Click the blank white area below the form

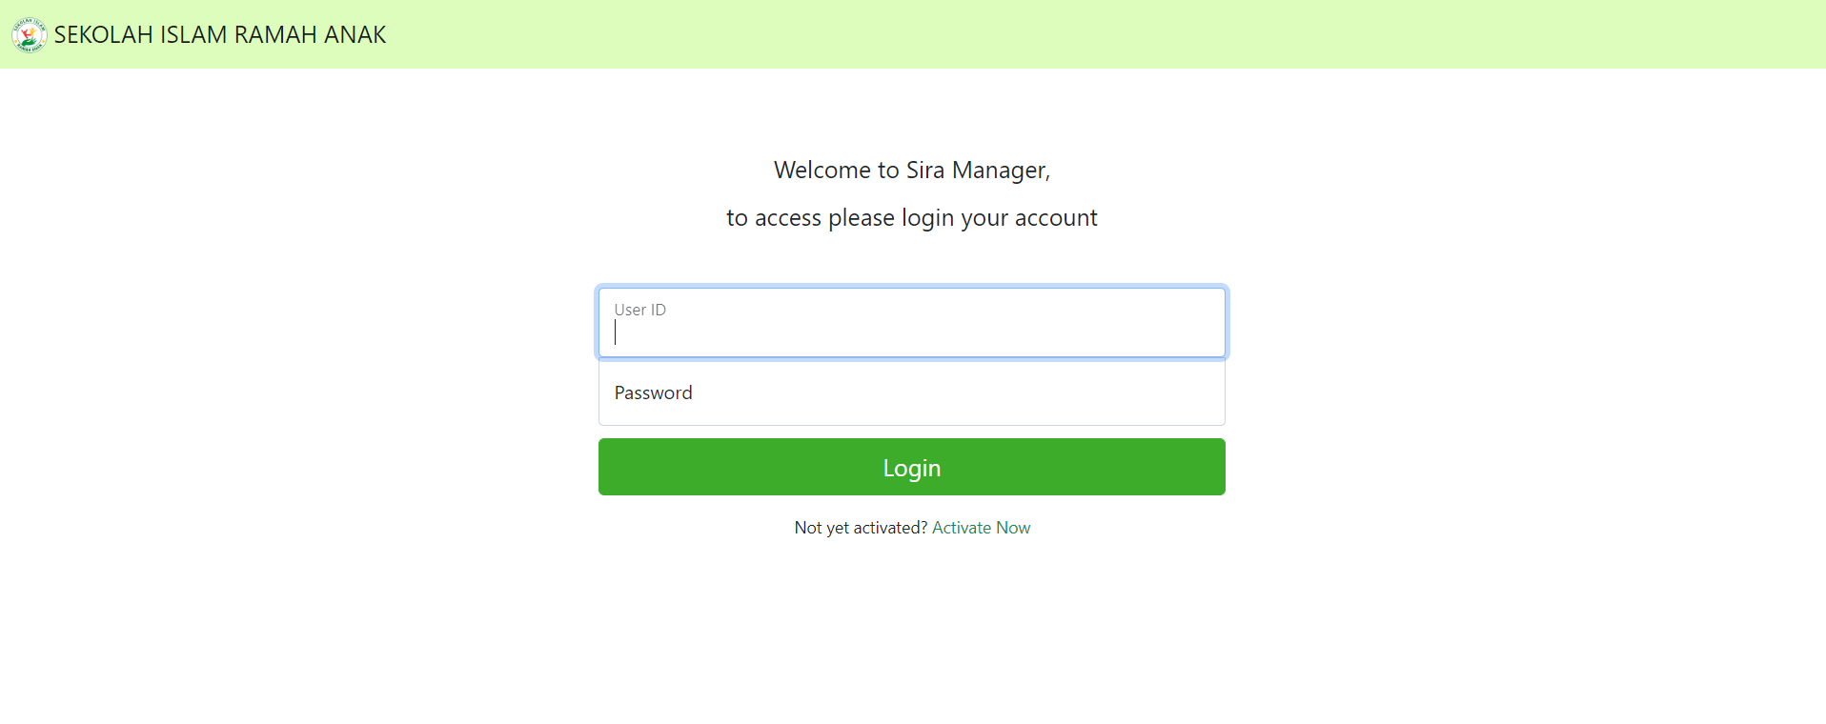(x=911, y=638)
